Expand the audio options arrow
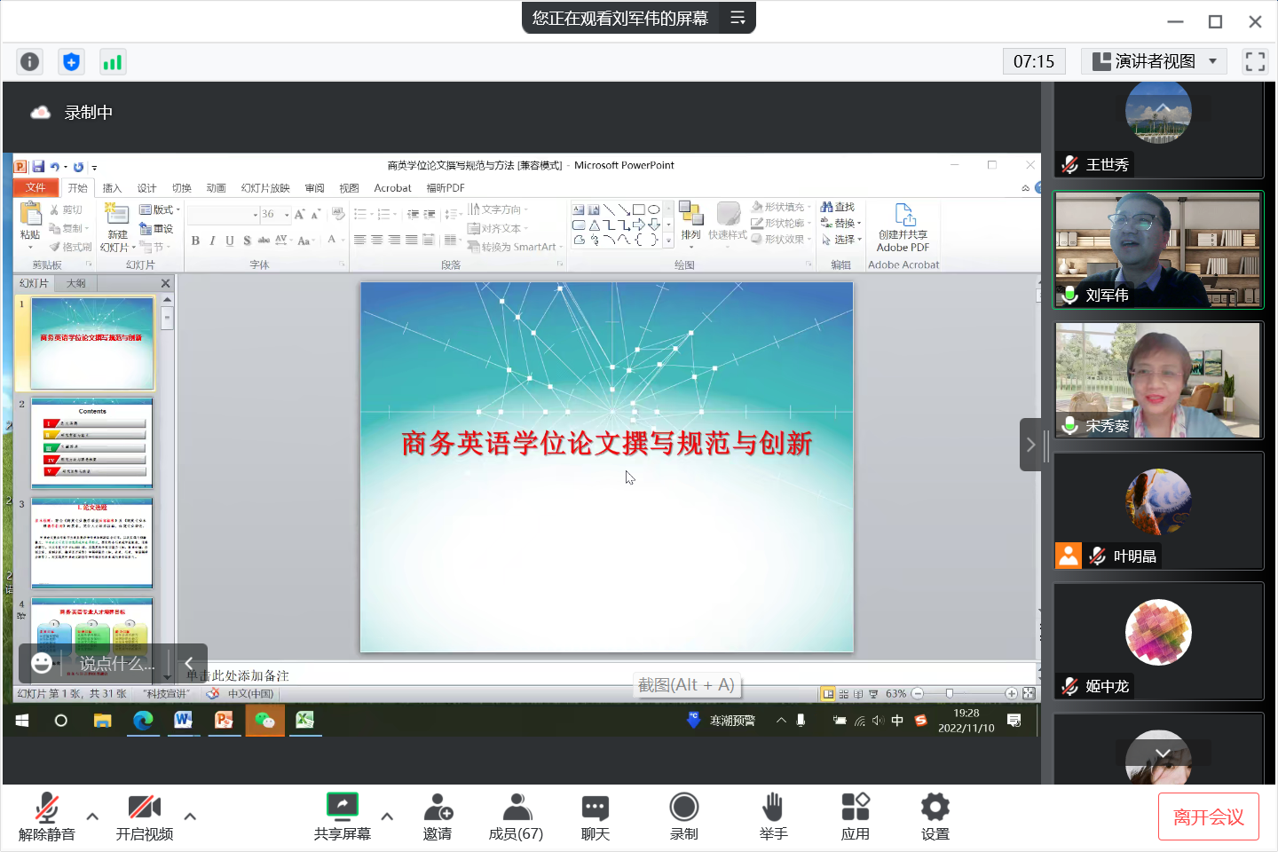The height and width of the screenshot is (852, 1278). point(92,816)
